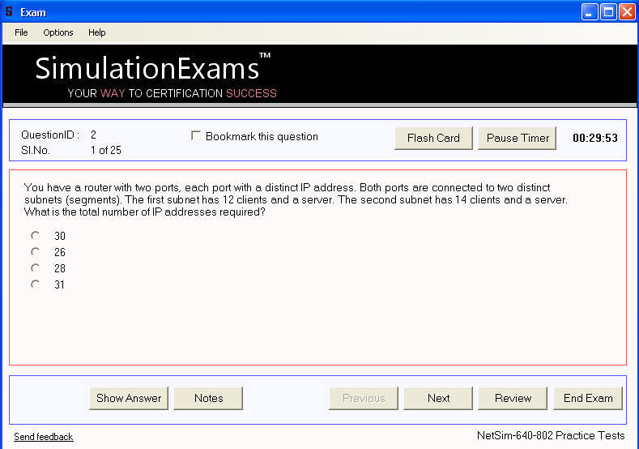Click the End Exam button
639x449 pixels.
[588, 398]
